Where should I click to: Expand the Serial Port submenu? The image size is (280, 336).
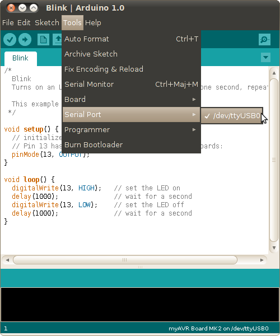[132, 115]
